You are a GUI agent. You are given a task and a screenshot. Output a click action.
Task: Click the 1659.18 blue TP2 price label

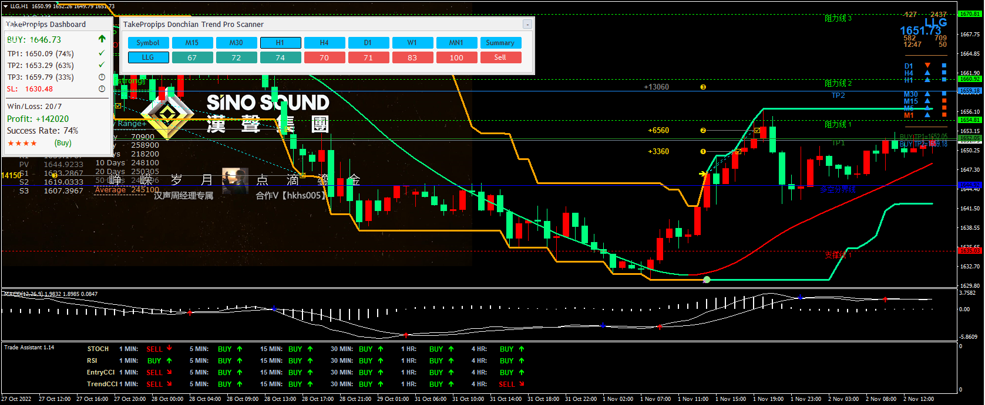[970, 91]
